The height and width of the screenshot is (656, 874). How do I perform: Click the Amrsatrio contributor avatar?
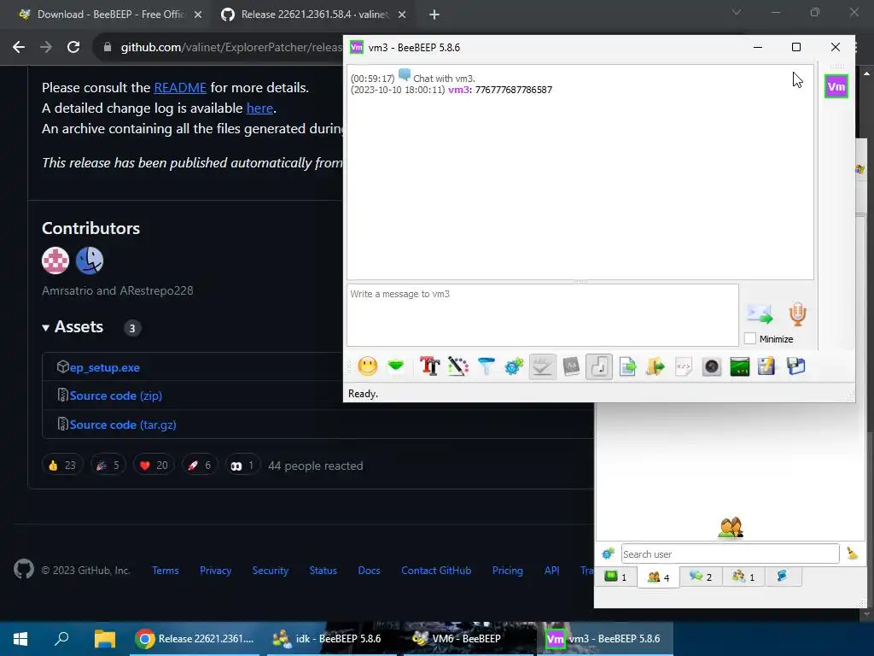click(x=55, y=260)
